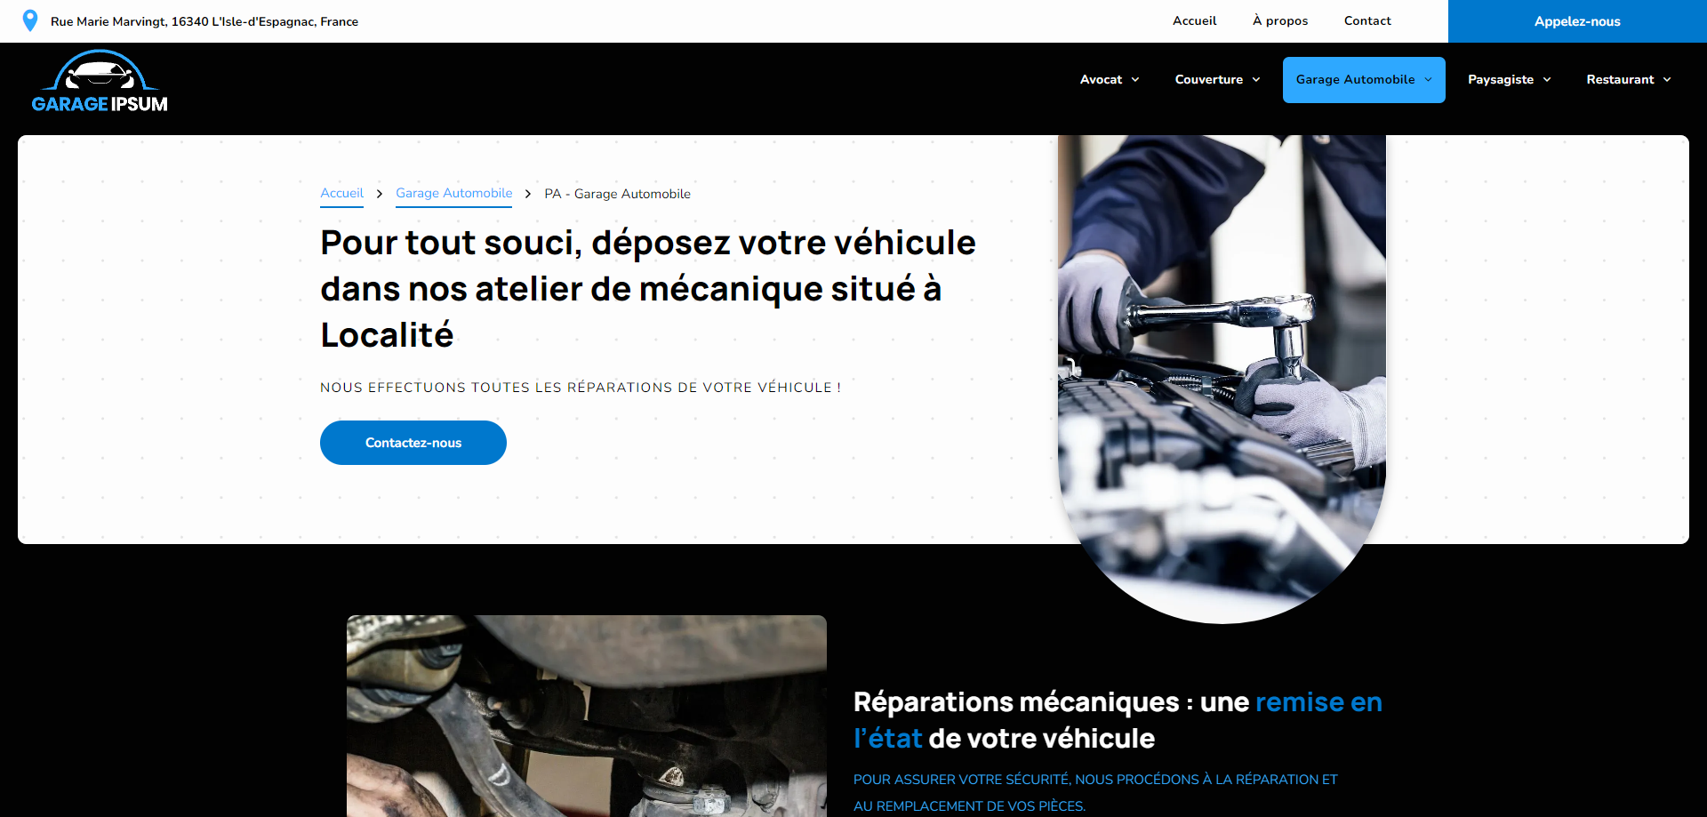The height and width of the screenshot is (817, 1707).
Task: Open the À propos menu item
Action: (x=1280, y=20)
